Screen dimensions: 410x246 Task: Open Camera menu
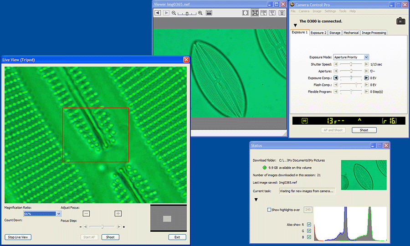coord(304,11)
